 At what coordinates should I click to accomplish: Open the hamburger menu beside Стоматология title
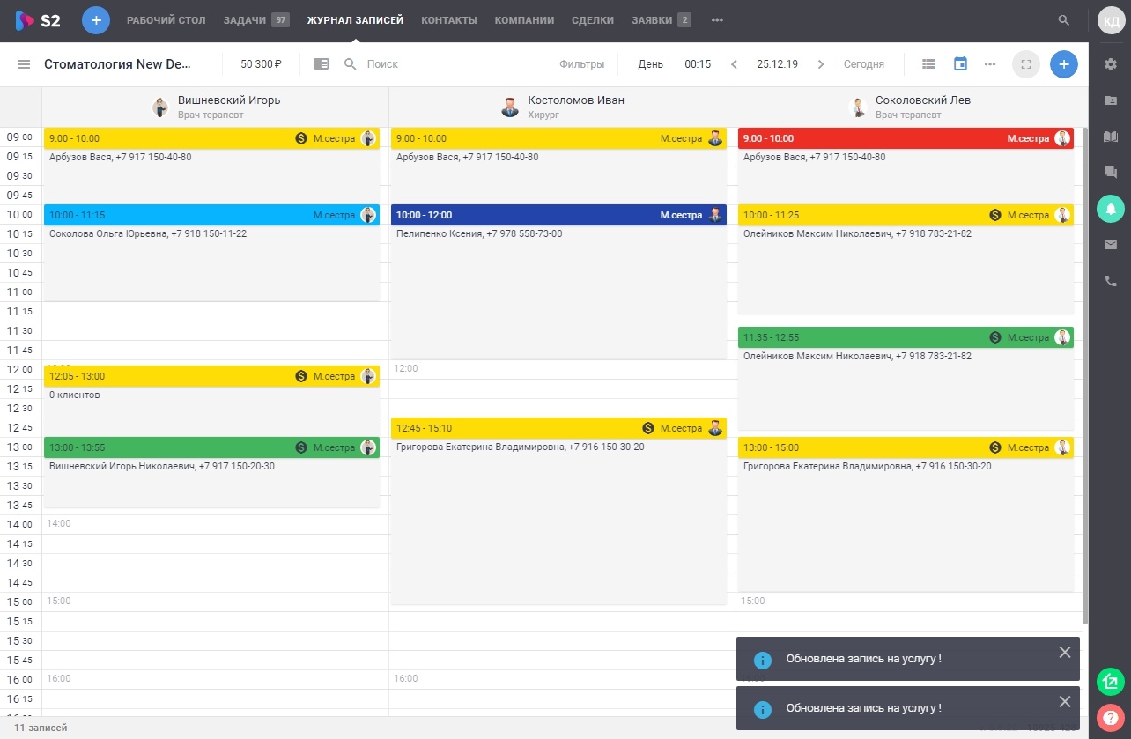pyautogui.click(x=24, y=64)
